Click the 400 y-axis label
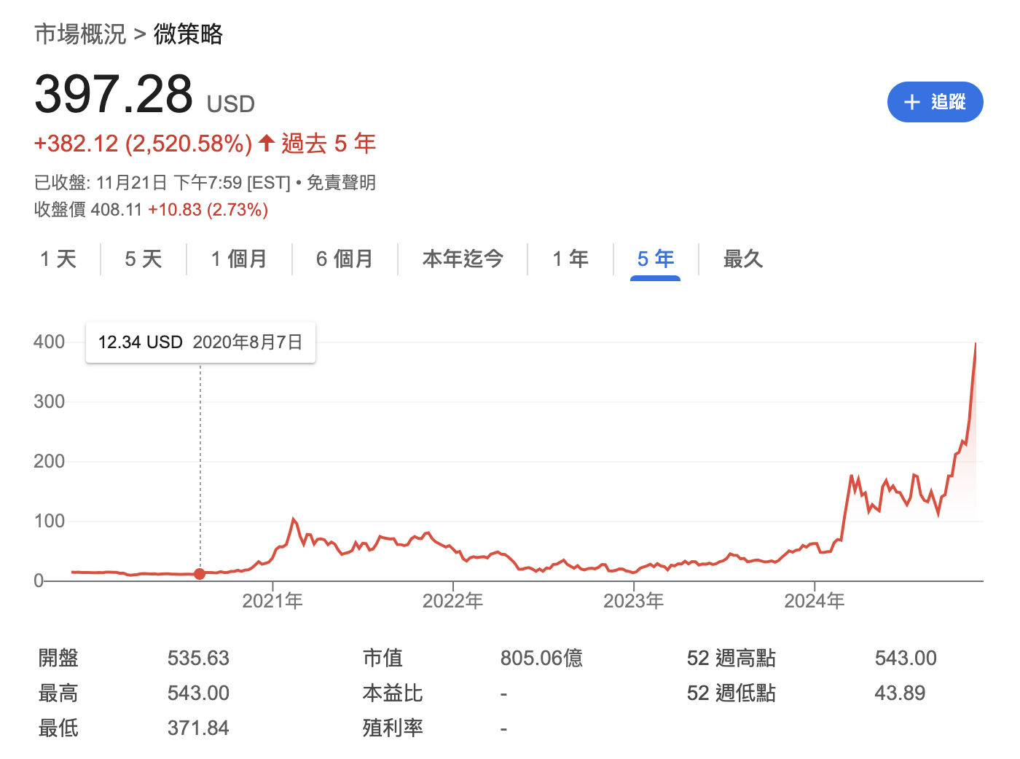This screenshot has width=1020, height=759. (x=50, y=342)
